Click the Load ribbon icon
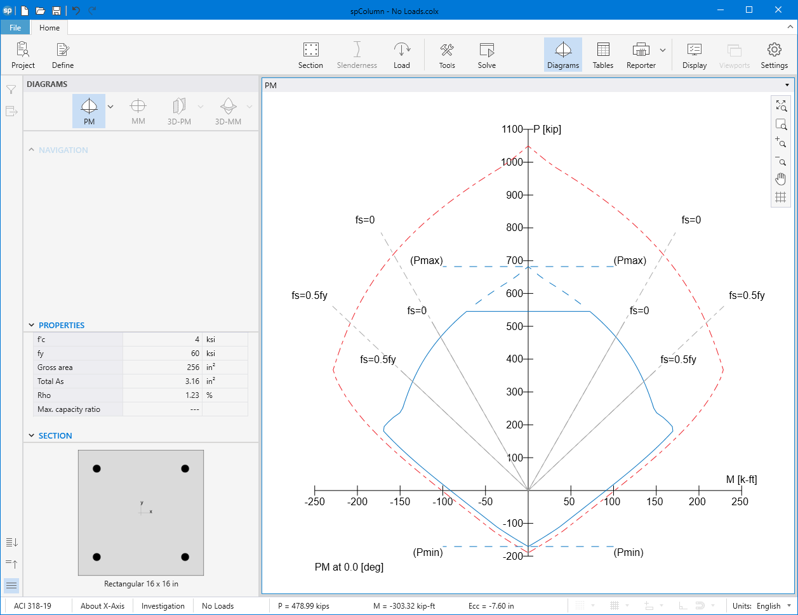Screen dimensions: 798x615 tap(401, 55)
